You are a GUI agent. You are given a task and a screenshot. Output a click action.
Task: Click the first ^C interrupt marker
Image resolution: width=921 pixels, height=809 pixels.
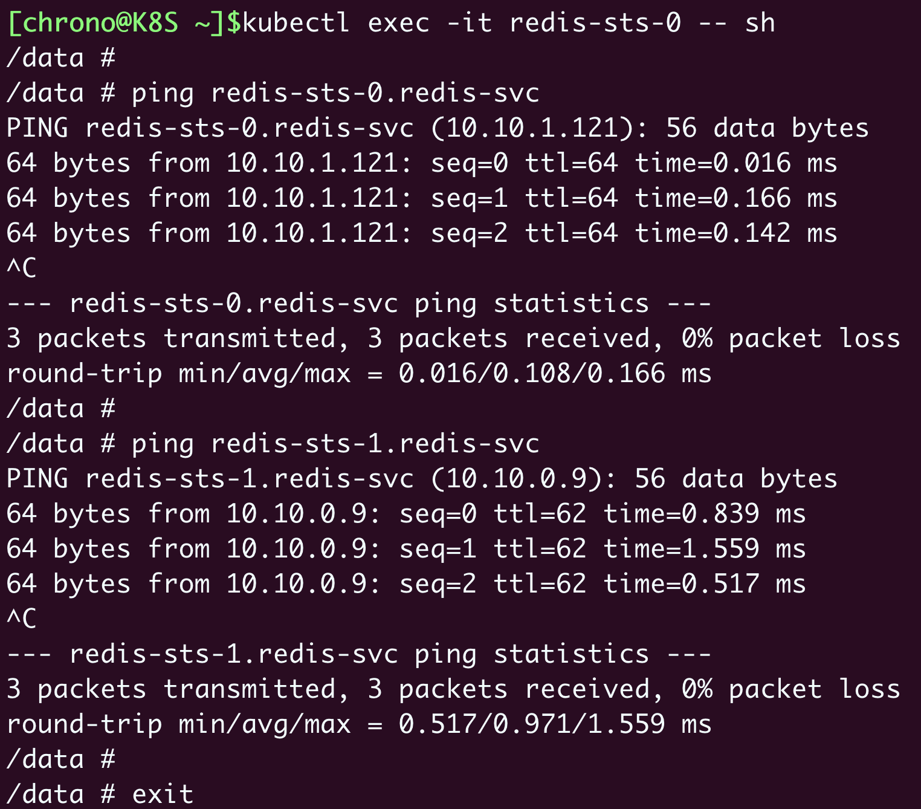[x=22, y=268]
